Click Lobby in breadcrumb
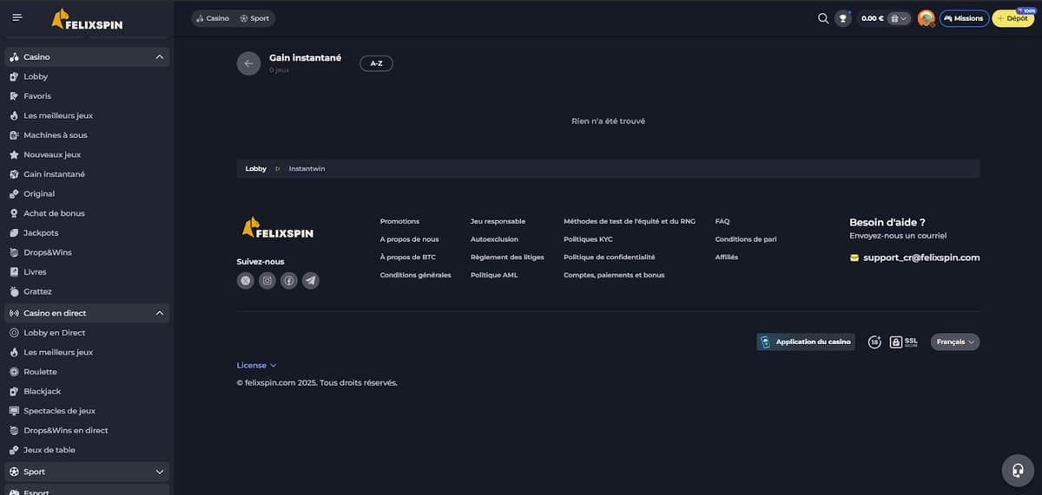 (x=256, y=169)
